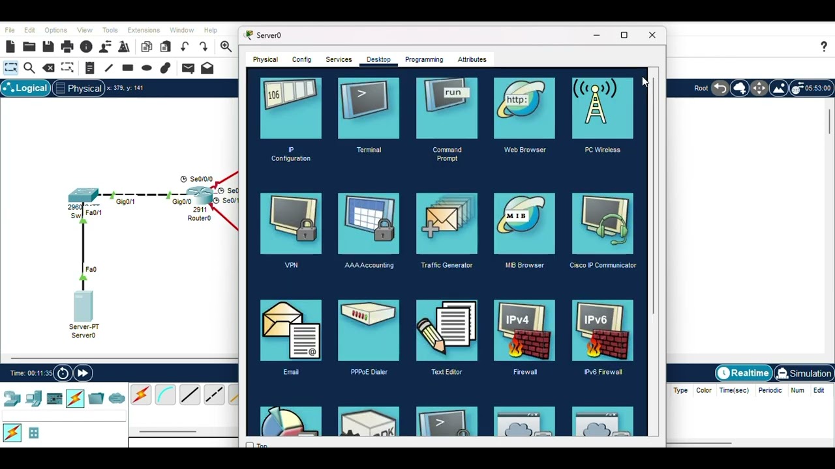The image size is (835, 469).
Task: Open the IPv4 Firewall app
Action: [x=524, y=330]
